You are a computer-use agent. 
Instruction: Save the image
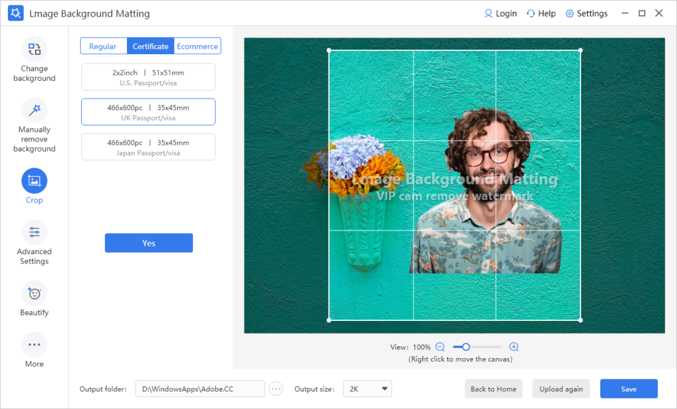coord(629,388)
